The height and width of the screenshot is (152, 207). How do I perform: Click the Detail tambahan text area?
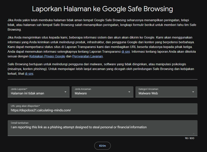(103, 128)
